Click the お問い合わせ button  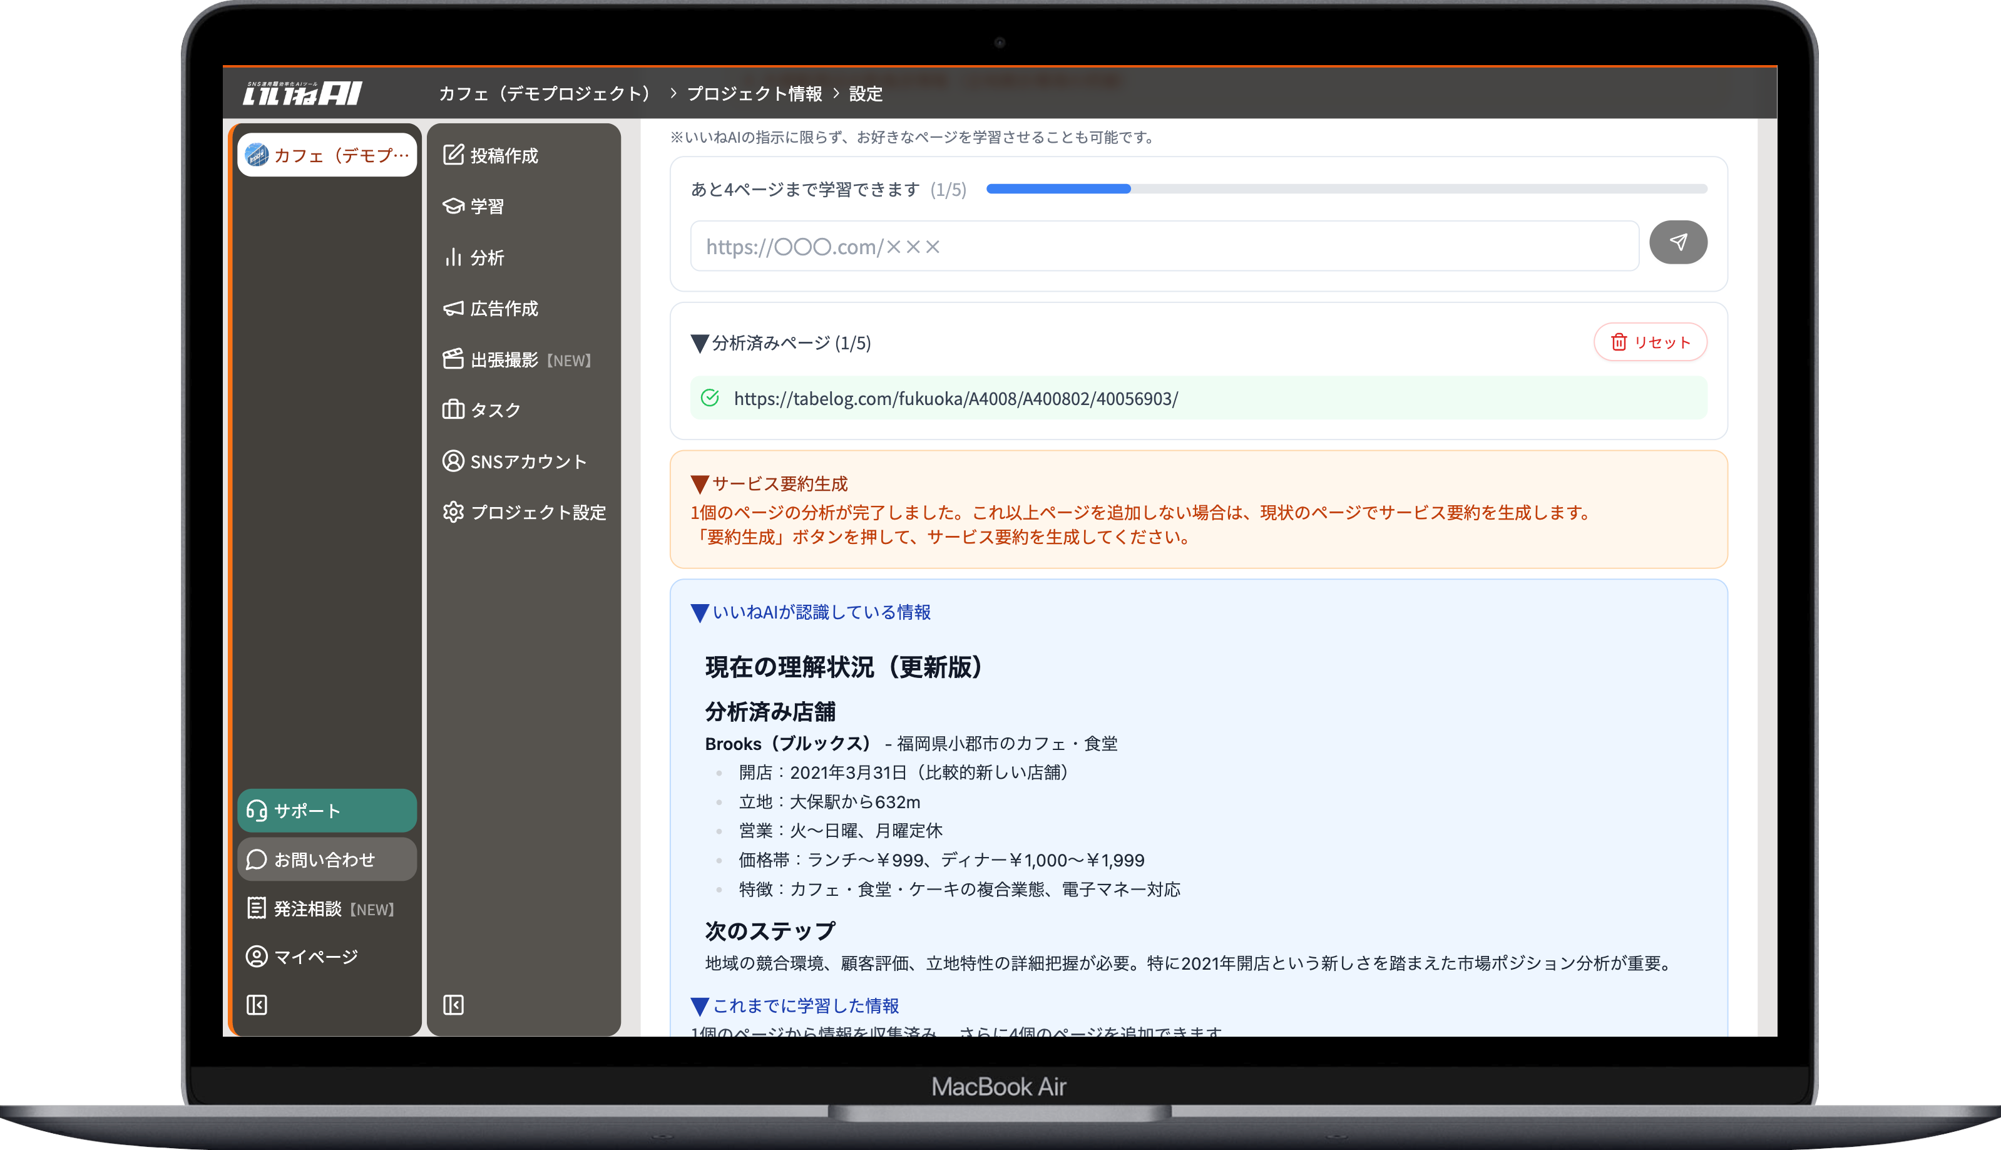pos(327,860)
